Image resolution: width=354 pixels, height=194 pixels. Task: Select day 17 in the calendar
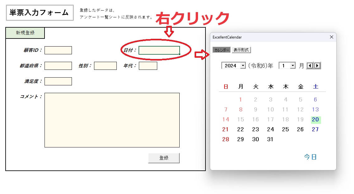(271, 120)
